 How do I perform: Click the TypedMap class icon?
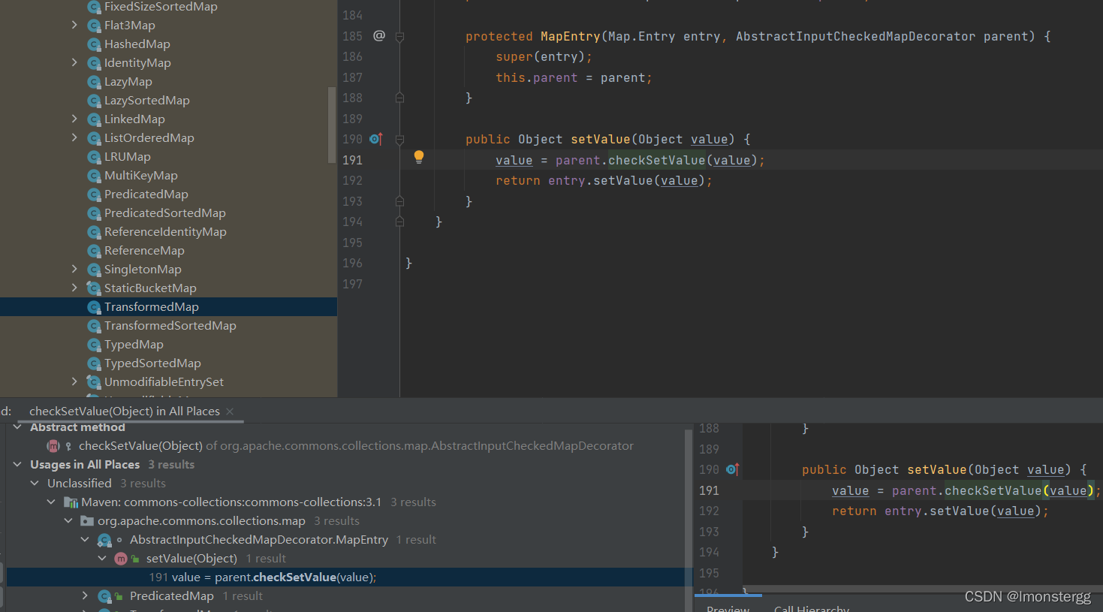point(94,345)
